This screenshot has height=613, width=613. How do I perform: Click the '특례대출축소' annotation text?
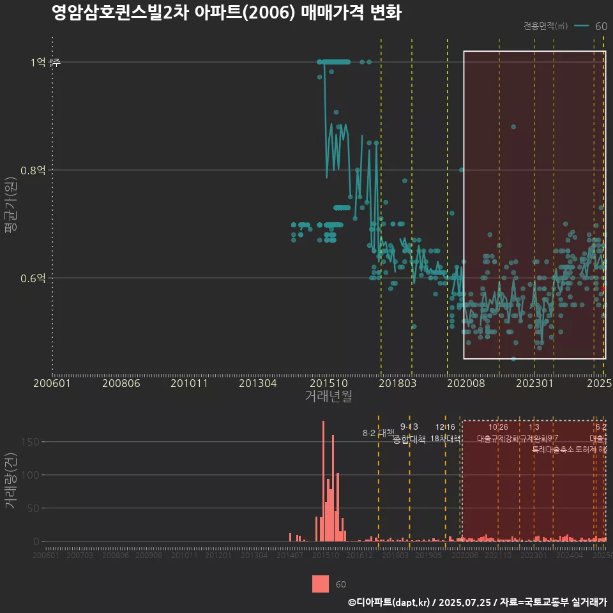point(553,450)
